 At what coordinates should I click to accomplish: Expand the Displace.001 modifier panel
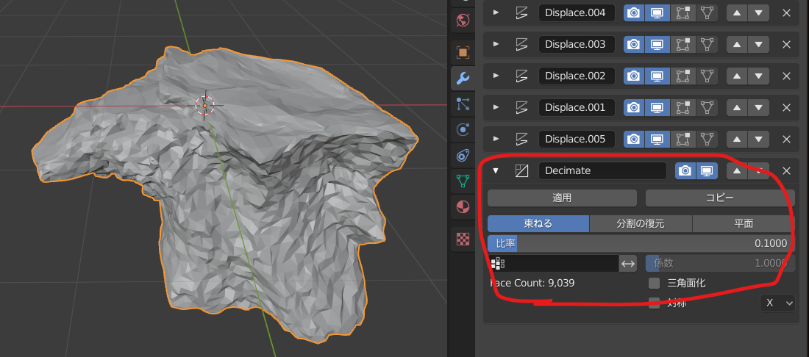pyautogui.click(x=496, y=108)
